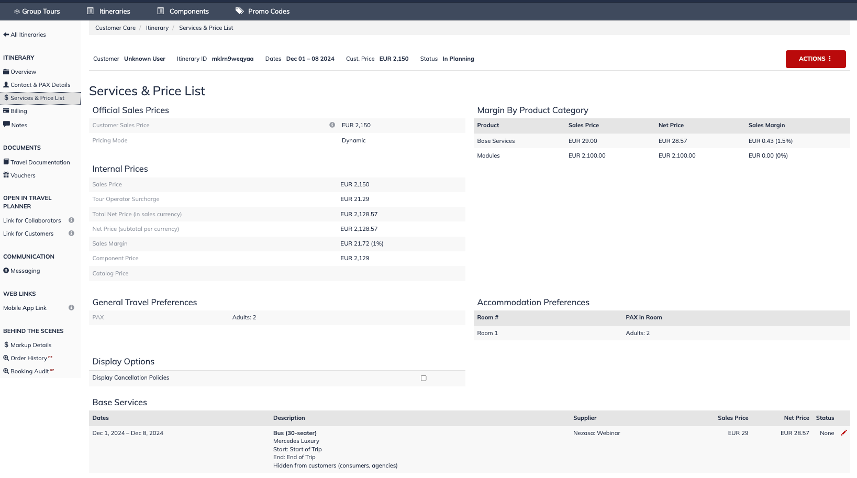Click the magnifier icon beside Booking Audit
The width and height of the screenshot is (857, 478).
click(x=6, y=371)
